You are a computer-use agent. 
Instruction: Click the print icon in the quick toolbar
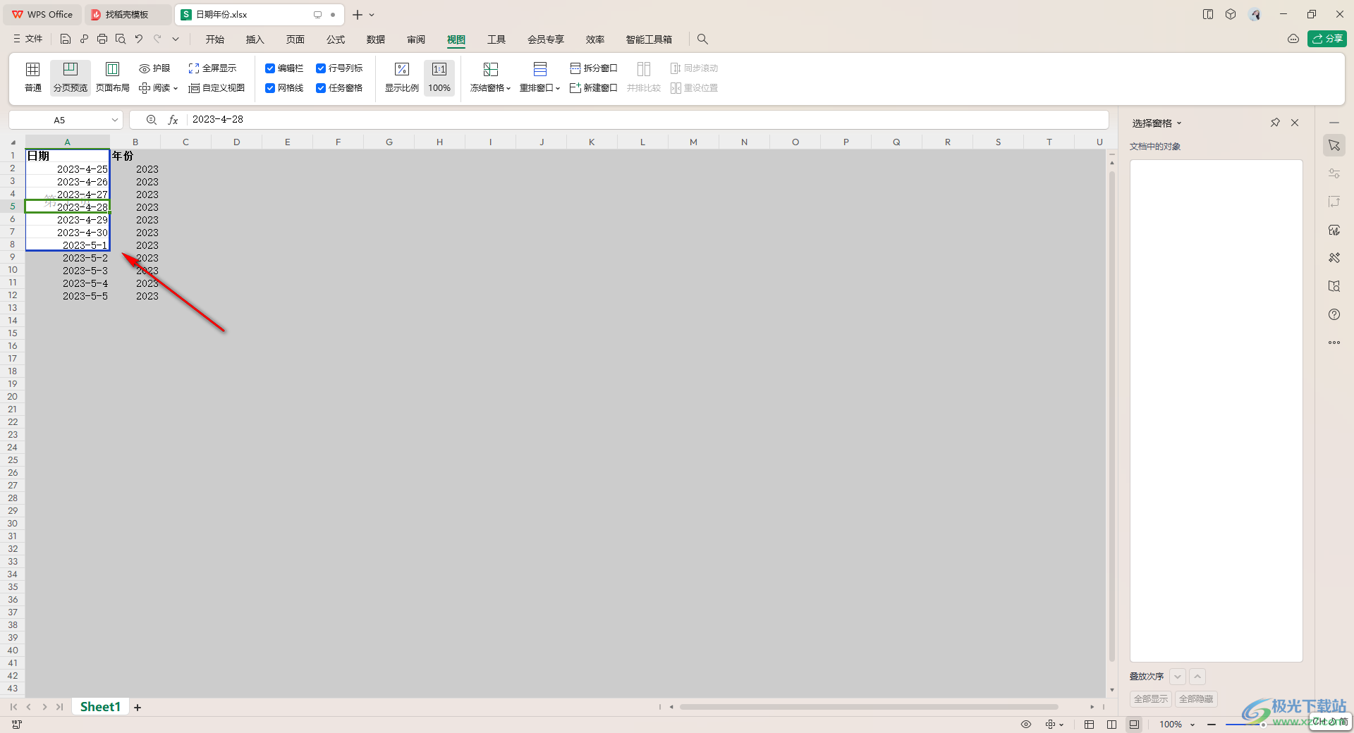pyautogui.click(x=102, y=39)
